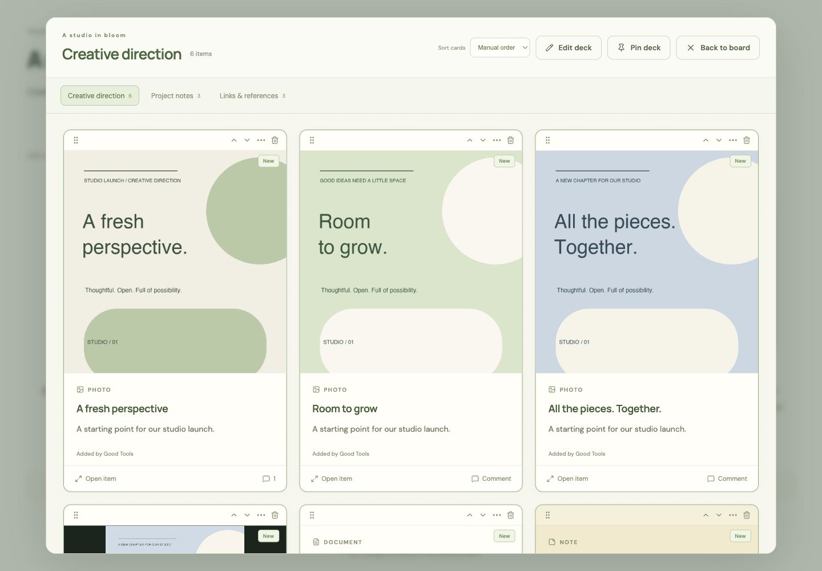This screenshot has width=822, height=571.
Task: Comment on the Room to grow card
Action: pyautogui.click(x=491, y=478)
